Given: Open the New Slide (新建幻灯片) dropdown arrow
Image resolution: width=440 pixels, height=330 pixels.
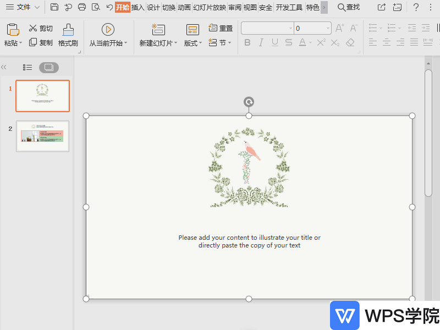Looking at the screenshot, I should (x=176, y=43).
